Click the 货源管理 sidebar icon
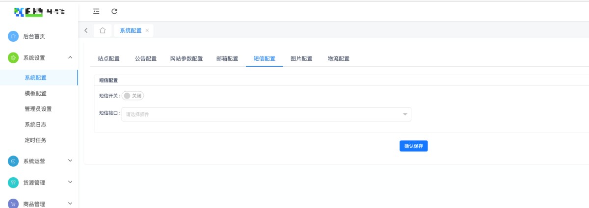589x208 pixels. click(13, 182)
